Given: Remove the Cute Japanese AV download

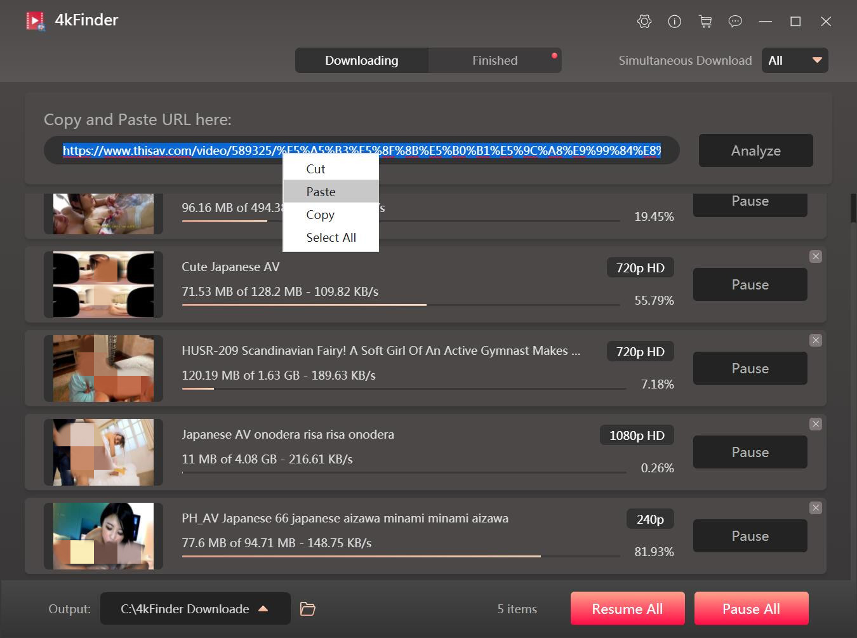Looking at the screenshot, I should click(x=815, y=256).
